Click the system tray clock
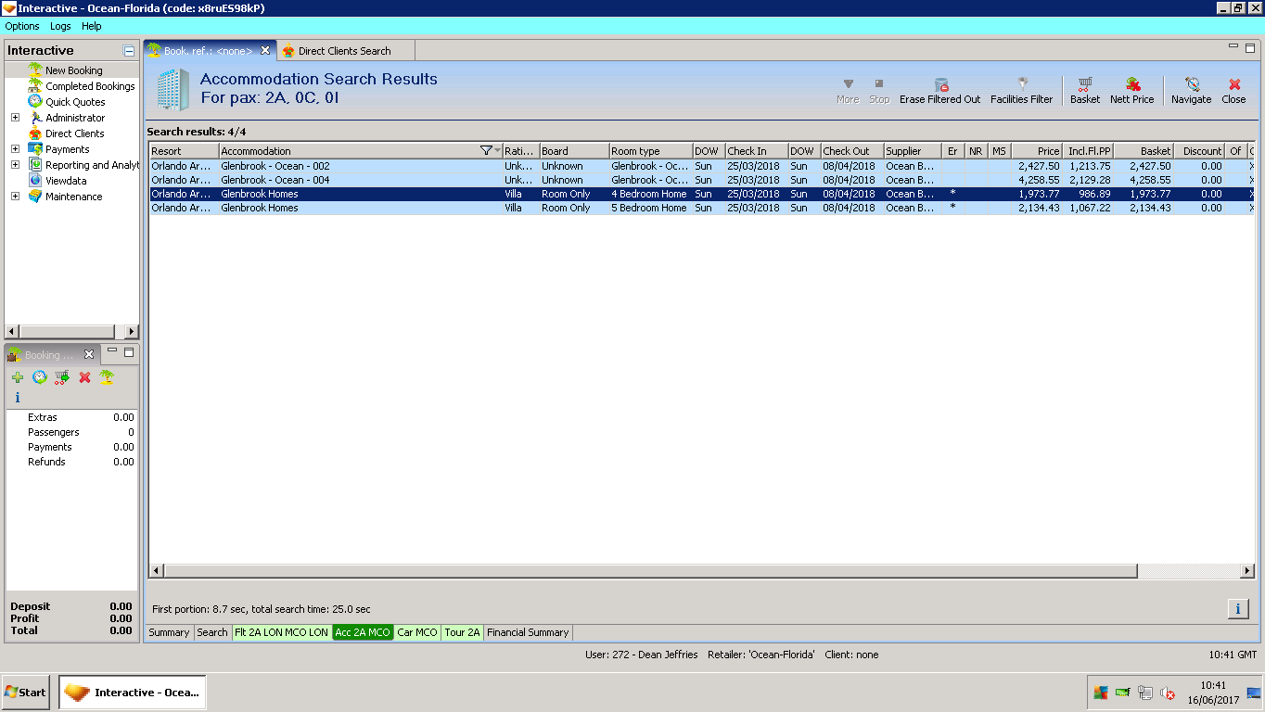Screen dimensions: 1265x712 pos(1213,693)
